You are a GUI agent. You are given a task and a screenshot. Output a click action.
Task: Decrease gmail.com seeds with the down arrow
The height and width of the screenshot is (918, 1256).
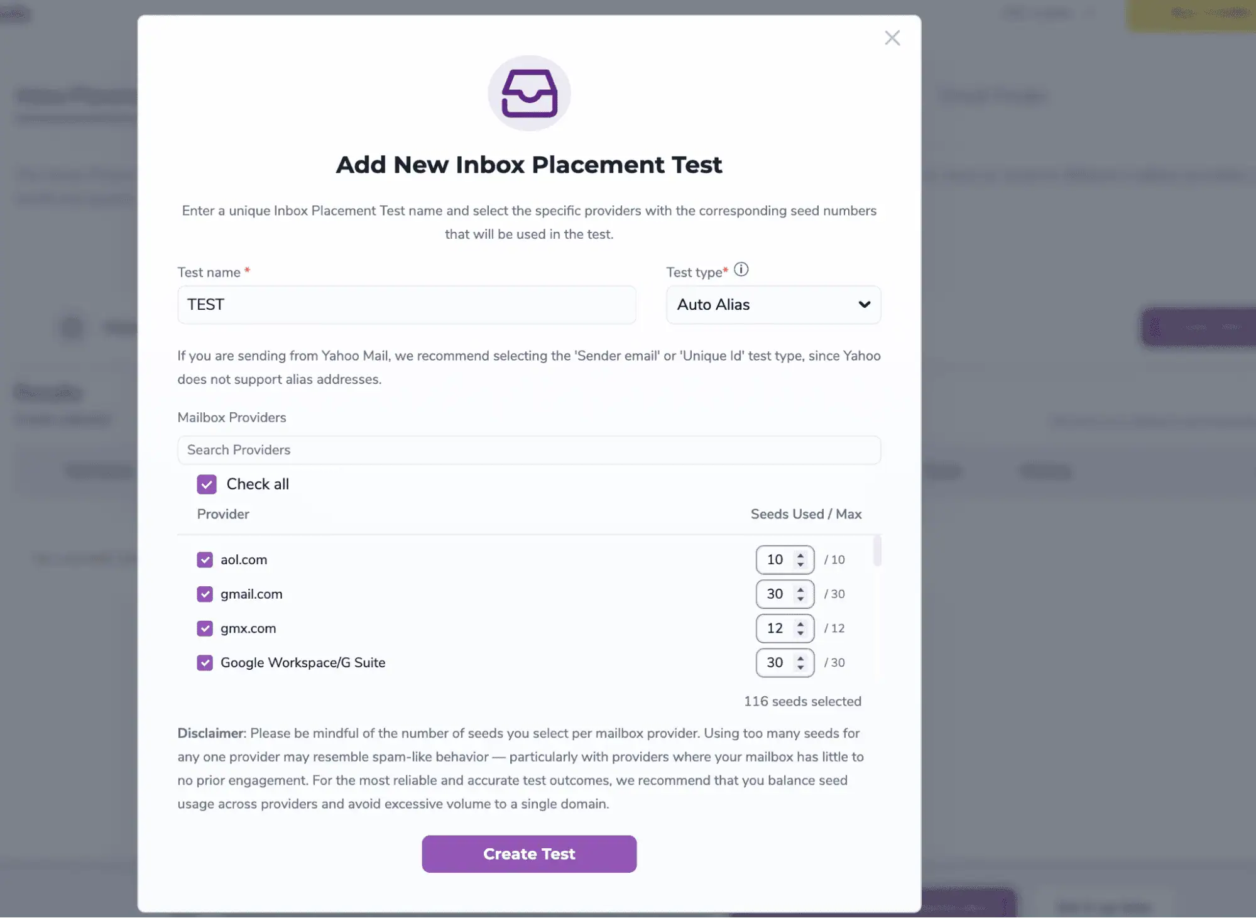click(800, 598)
